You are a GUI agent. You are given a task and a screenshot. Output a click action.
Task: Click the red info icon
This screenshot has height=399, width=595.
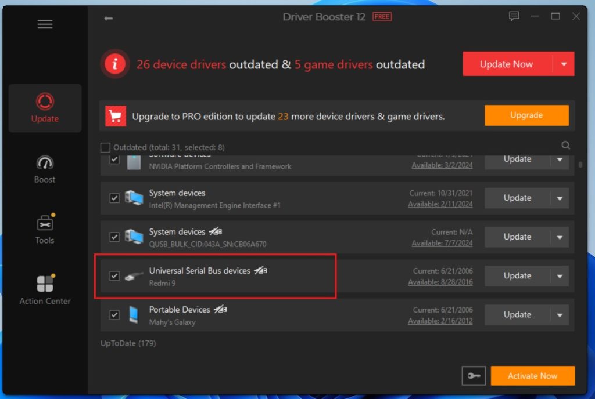point(115,64)
